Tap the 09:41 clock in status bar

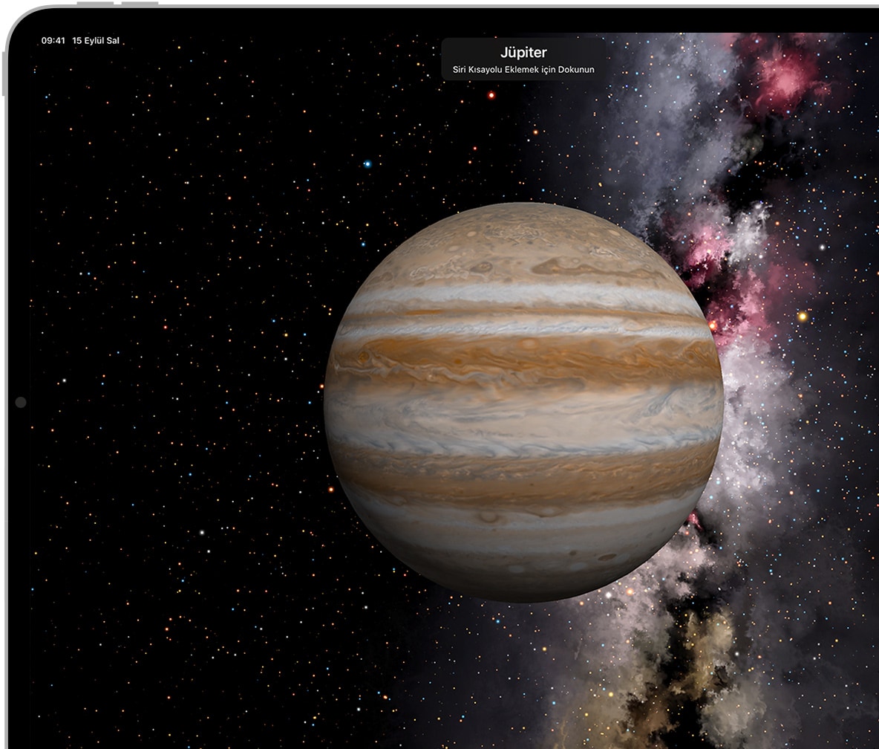coord(53,41)
